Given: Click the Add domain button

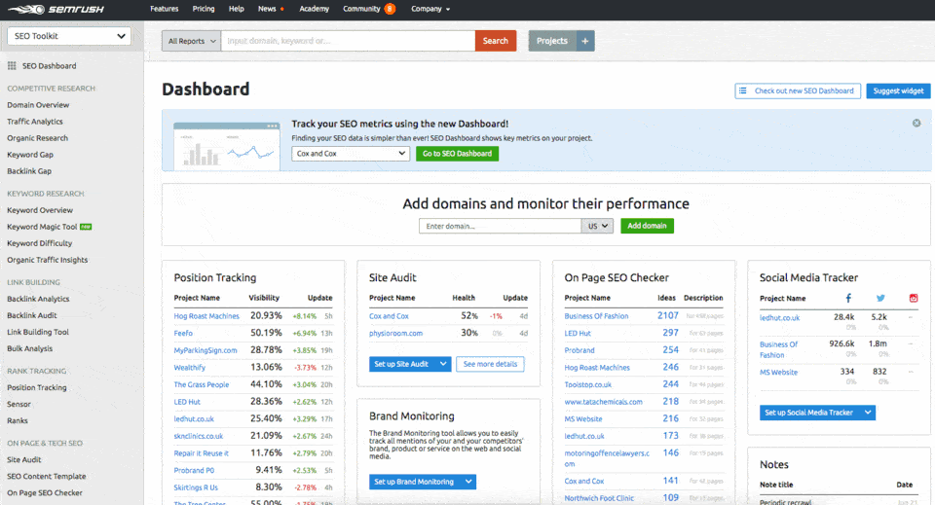Looking at the screenshot, I should (647, 226).
